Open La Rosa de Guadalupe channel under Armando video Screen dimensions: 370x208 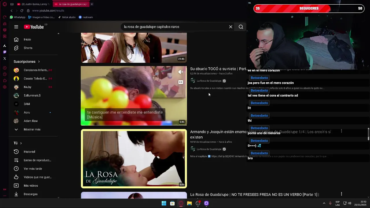coord(209,149)
